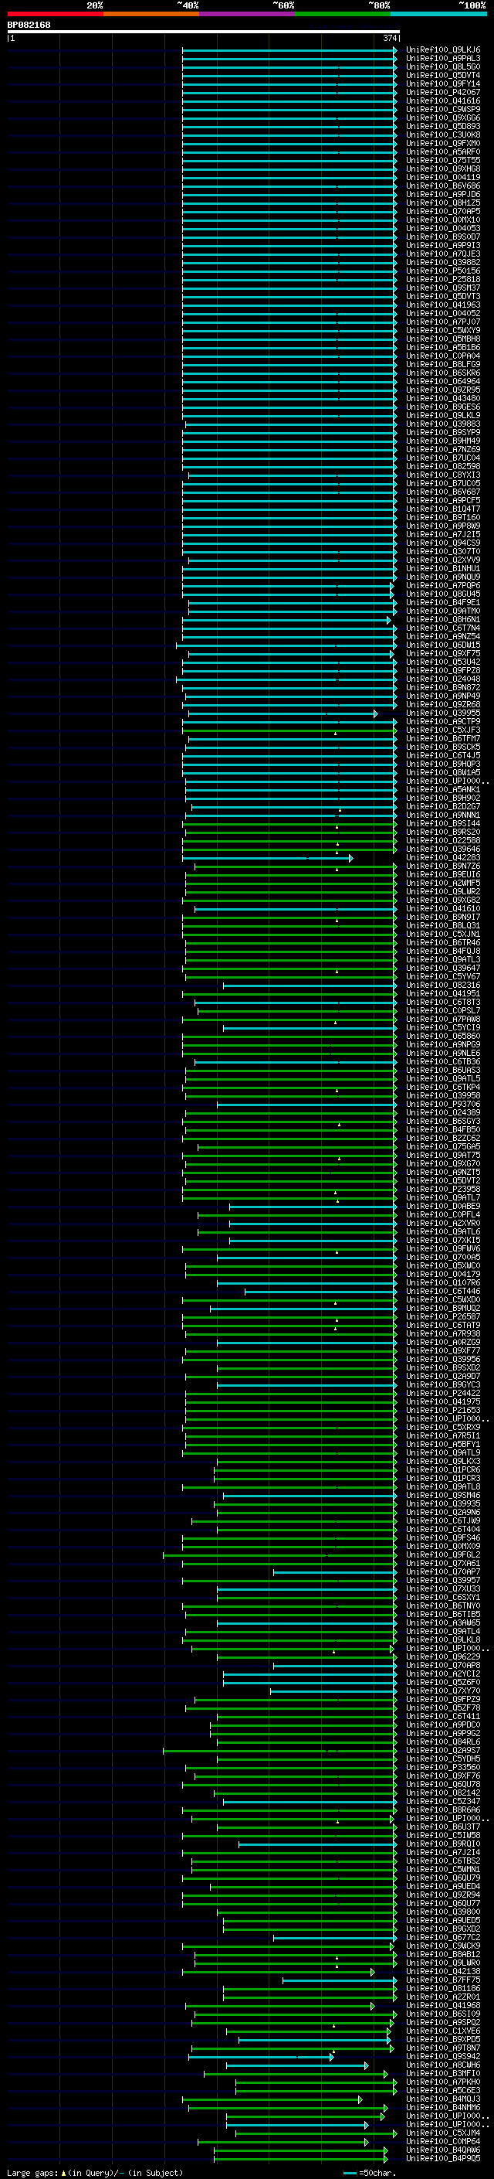Select subject label UniRef100_C9WSP9
This screenshot has height=2179, width=494.
(443, 109)
